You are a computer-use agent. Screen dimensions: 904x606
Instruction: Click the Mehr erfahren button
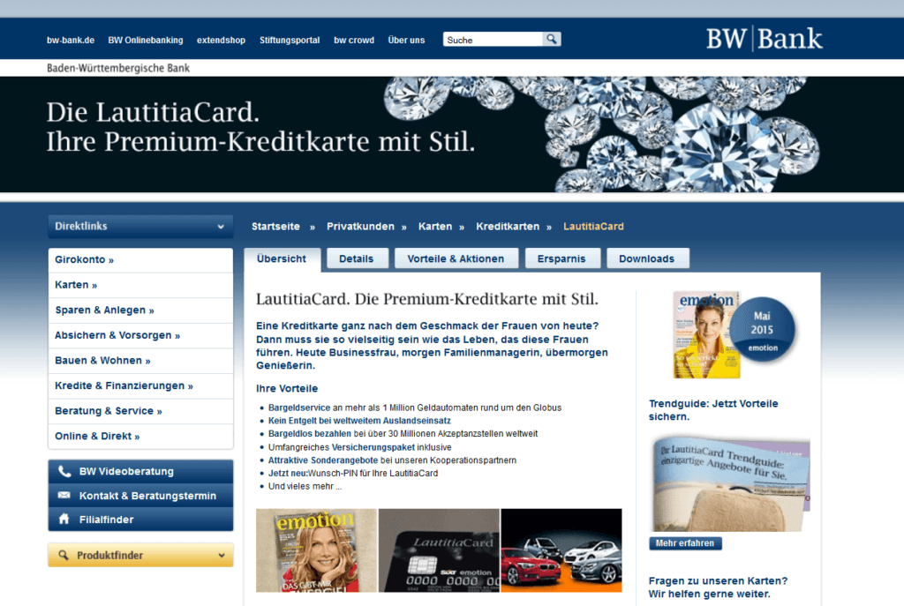685,543
